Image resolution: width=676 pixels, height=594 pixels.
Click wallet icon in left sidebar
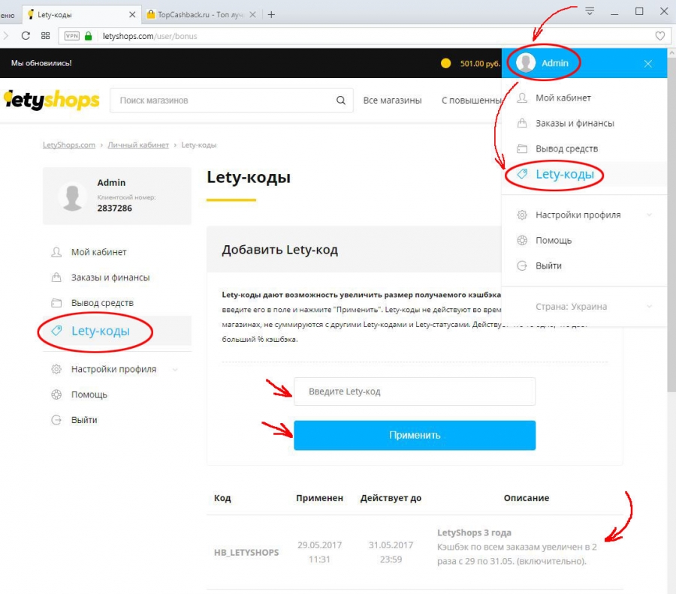56,303
